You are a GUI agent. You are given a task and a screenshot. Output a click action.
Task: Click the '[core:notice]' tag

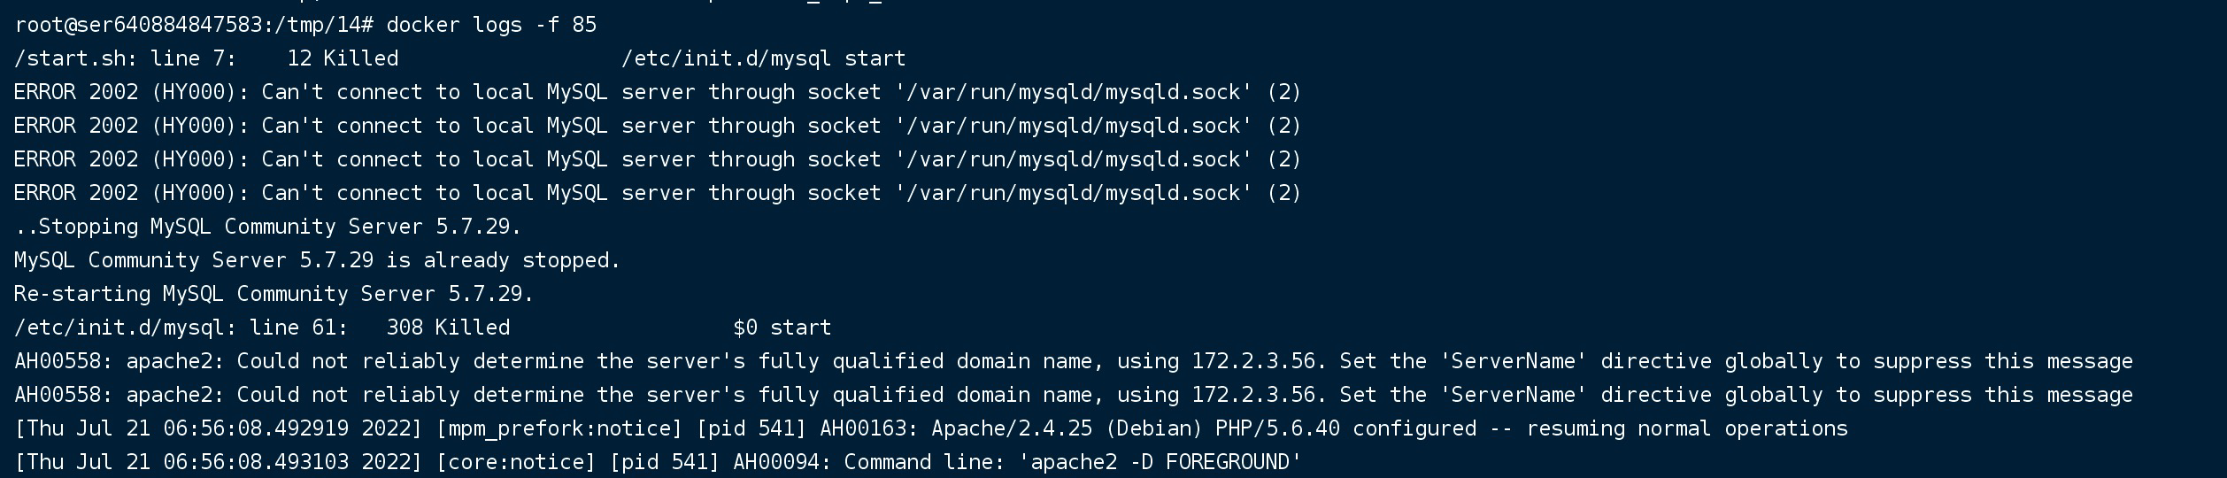point(515,462)
